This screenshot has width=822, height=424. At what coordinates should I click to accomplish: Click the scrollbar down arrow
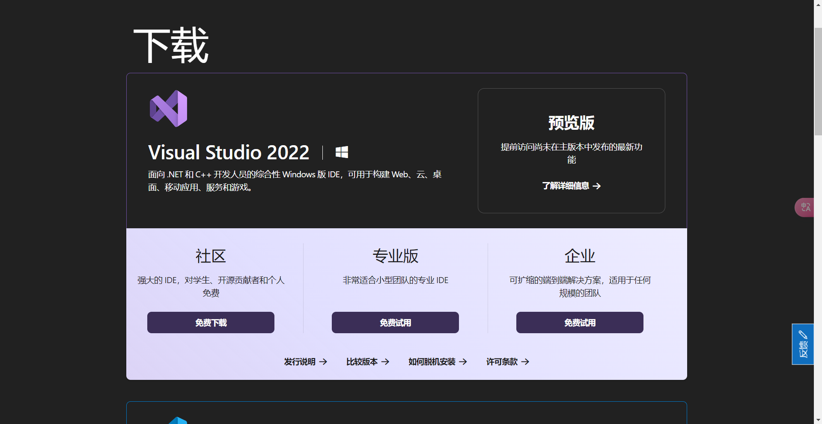[x=818, y=420]
